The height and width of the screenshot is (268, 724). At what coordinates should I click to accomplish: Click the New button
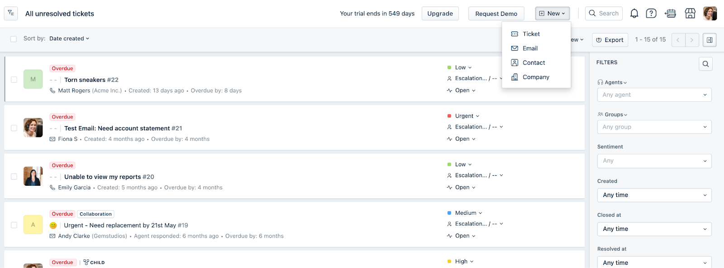[x=552, y=14]
